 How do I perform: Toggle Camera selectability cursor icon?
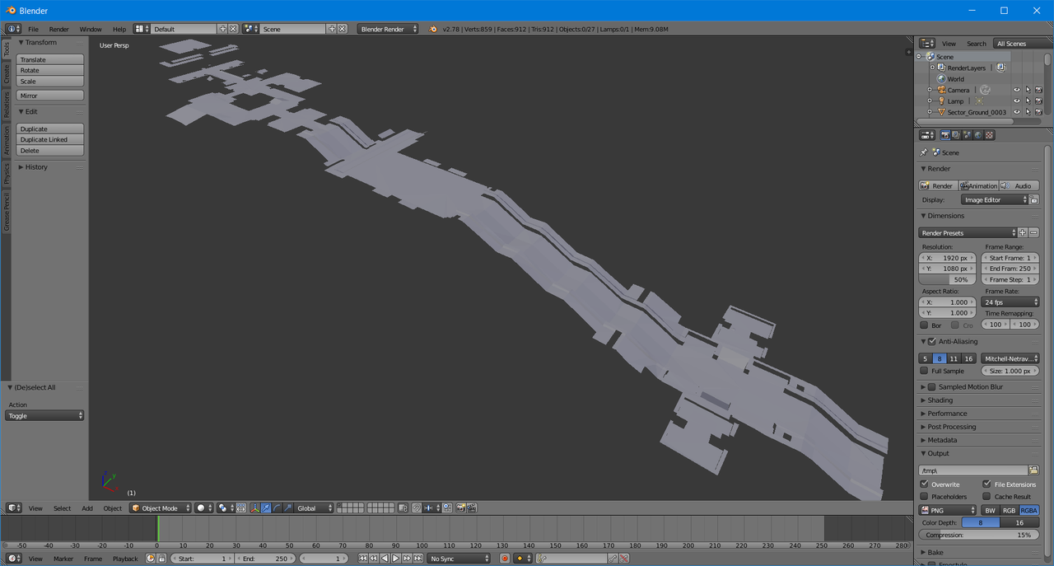[x=1028, y=90]
